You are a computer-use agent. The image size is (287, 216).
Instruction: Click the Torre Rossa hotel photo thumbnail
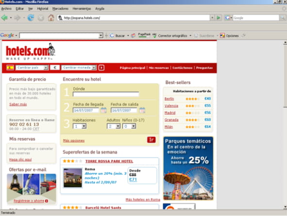click(73, 178)
